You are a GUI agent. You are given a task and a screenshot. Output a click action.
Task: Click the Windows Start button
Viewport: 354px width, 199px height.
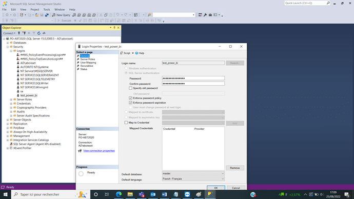(x=6, y=194)
